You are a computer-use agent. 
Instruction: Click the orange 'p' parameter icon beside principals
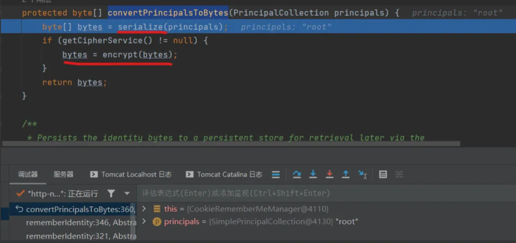(x=157, y=222)
